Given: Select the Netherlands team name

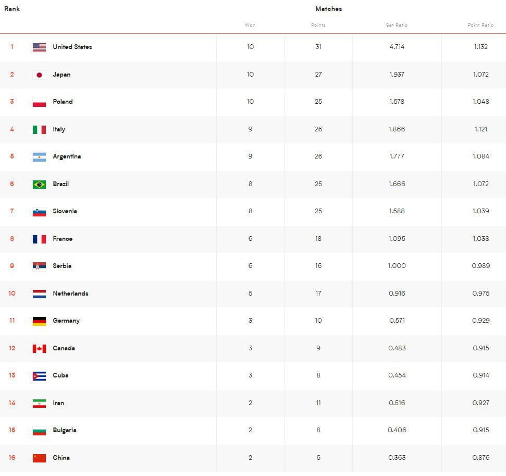Looking at the screenshot, I should point(70,294).
